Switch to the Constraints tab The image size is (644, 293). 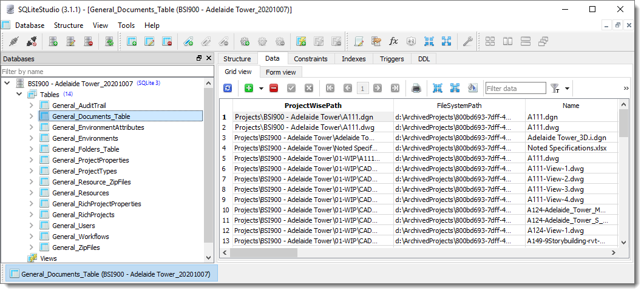311,59
